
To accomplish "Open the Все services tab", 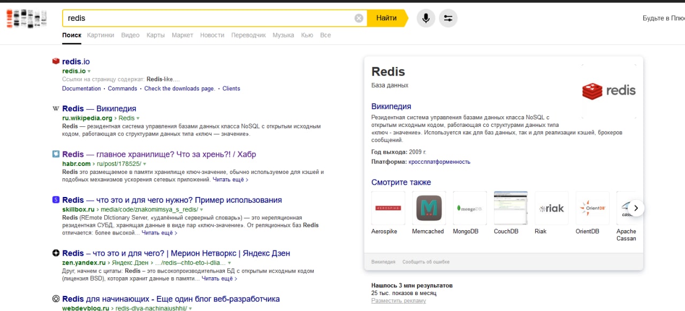I will tap(325, 35).
